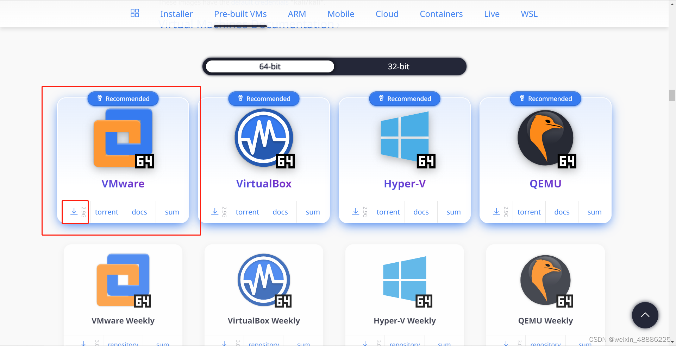Select the 64-bit architecture option

(x=270, y=66)
